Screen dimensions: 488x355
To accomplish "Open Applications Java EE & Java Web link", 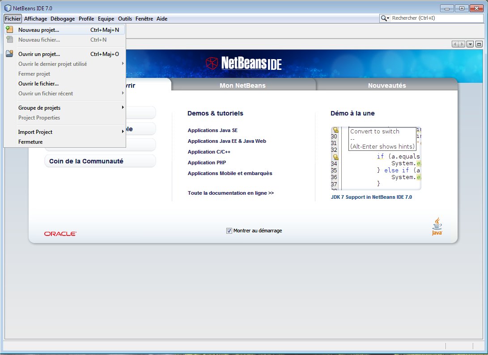I will coord(227,141).
